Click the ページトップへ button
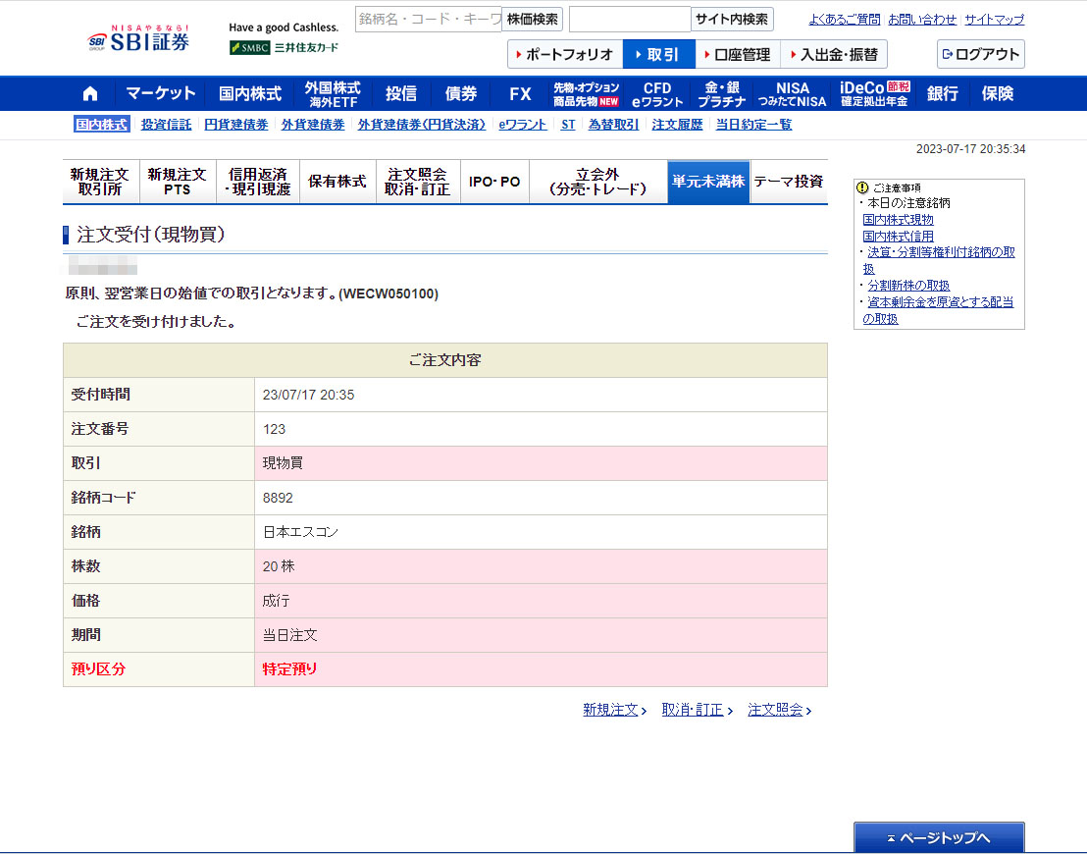Image resolution: width=1087 pixels, height=854 pixels. tap(939, 837)
